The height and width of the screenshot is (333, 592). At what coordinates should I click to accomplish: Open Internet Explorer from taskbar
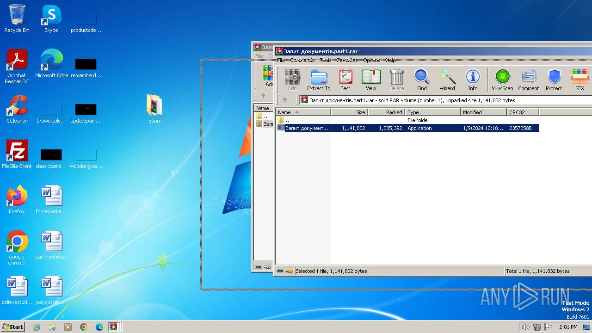click(x=37, y=327)
